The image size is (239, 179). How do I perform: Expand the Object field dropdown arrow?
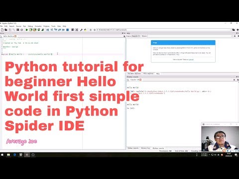click(232, 36)
